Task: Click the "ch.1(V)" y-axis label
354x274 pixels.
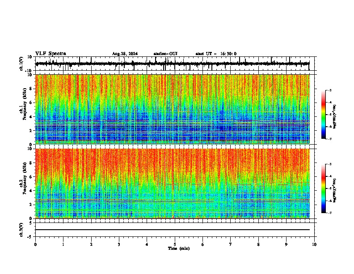Action: pos(21,64)
